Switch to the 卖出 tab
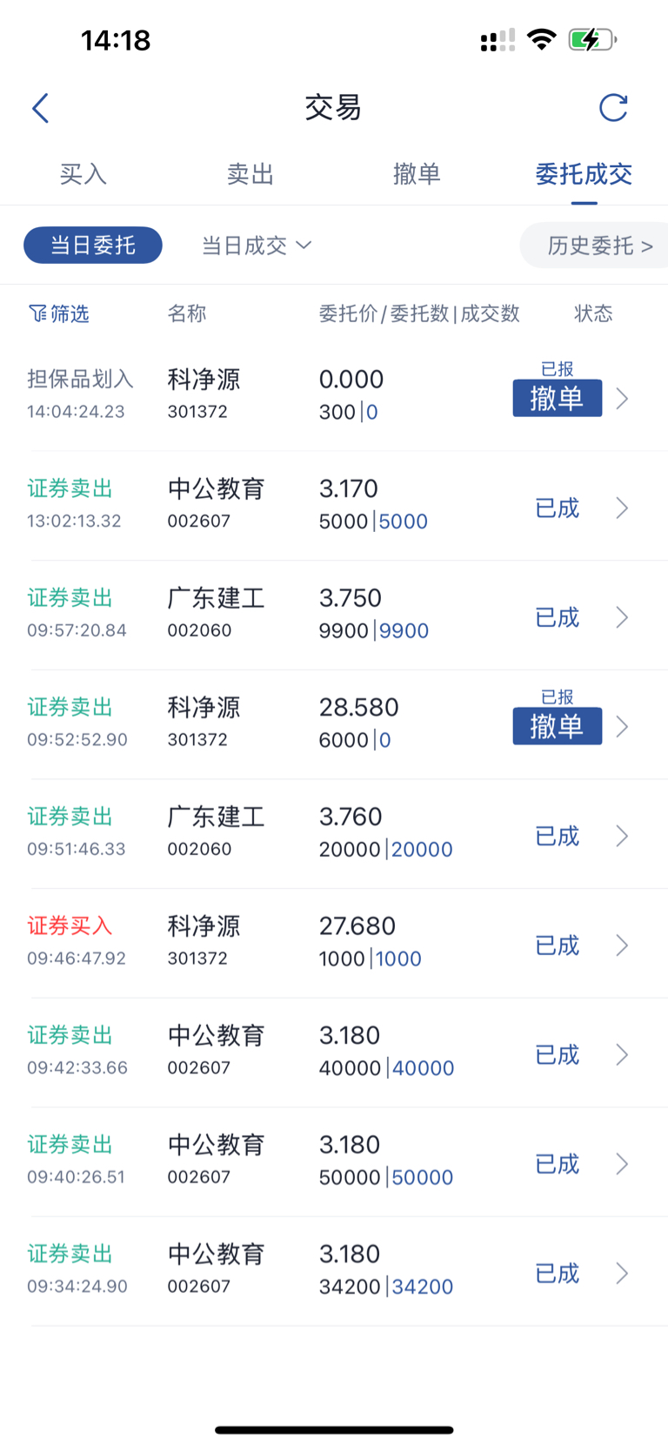668x1447 pixels. click(x=250, y=174)
